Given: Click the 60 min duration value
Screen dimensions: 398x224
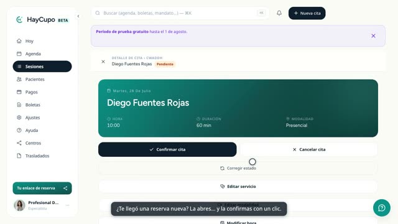Looking at the screenshot, I should 204,125.
